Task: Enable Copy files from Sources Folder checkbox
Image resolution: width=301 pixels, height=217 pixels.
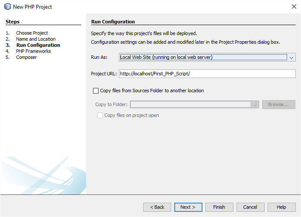Action: pos(96,91)
